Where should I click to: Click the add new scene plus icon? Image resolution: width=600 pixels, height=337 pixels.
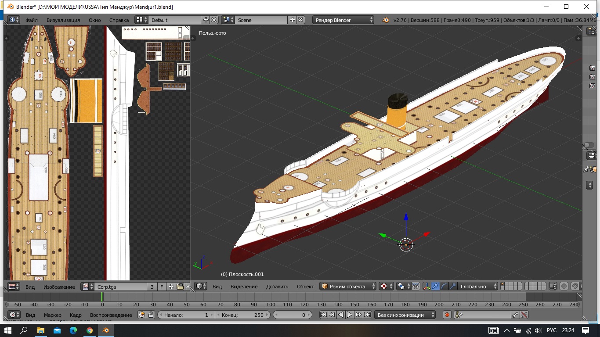click(293, 20)
